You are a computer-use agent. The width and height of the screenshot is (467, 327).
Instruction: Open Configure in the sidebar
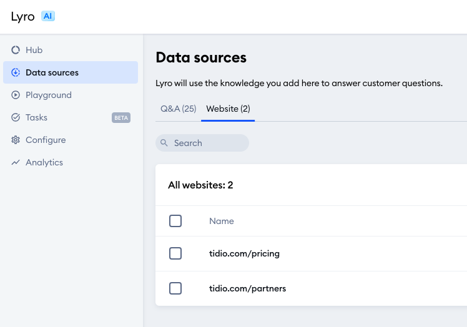[71, 140]
